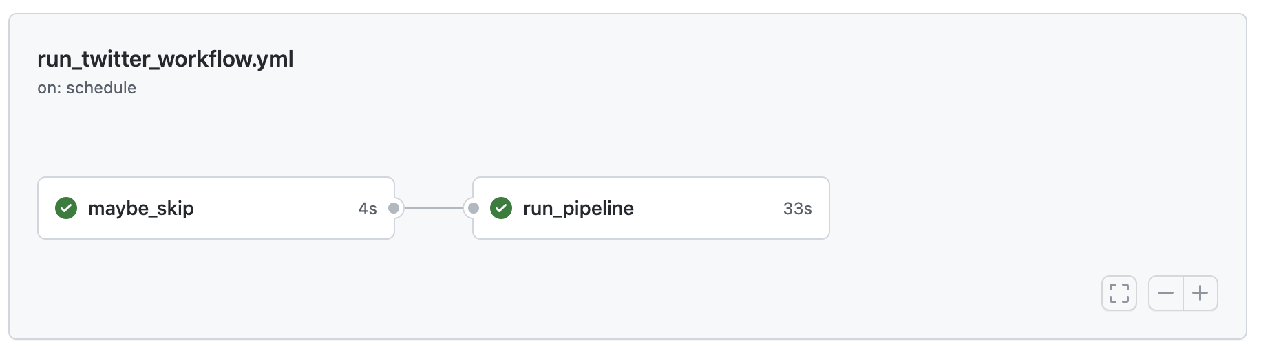Click the 4s duration on maybe_skip

tap(368, 209)
